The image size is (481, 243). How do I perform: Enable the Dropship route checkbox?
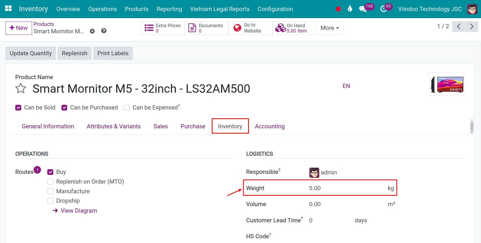[x=50, y=201]
